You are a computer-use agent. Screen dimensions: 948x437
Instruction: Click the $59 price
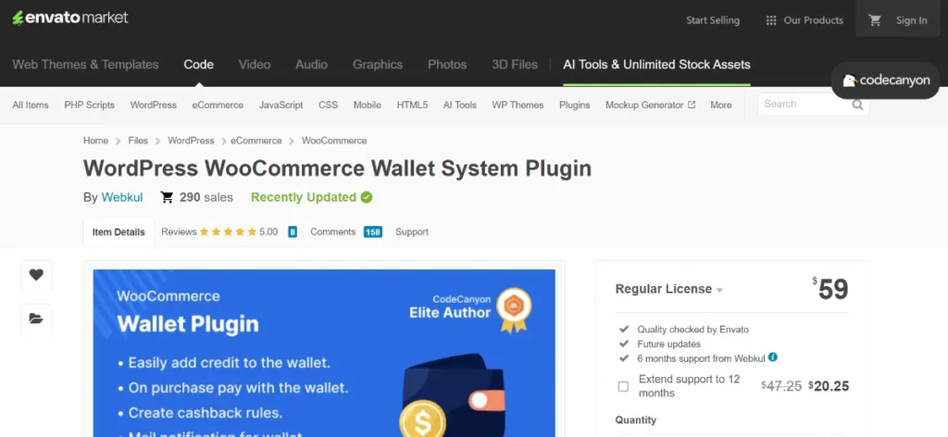point(830,289)
